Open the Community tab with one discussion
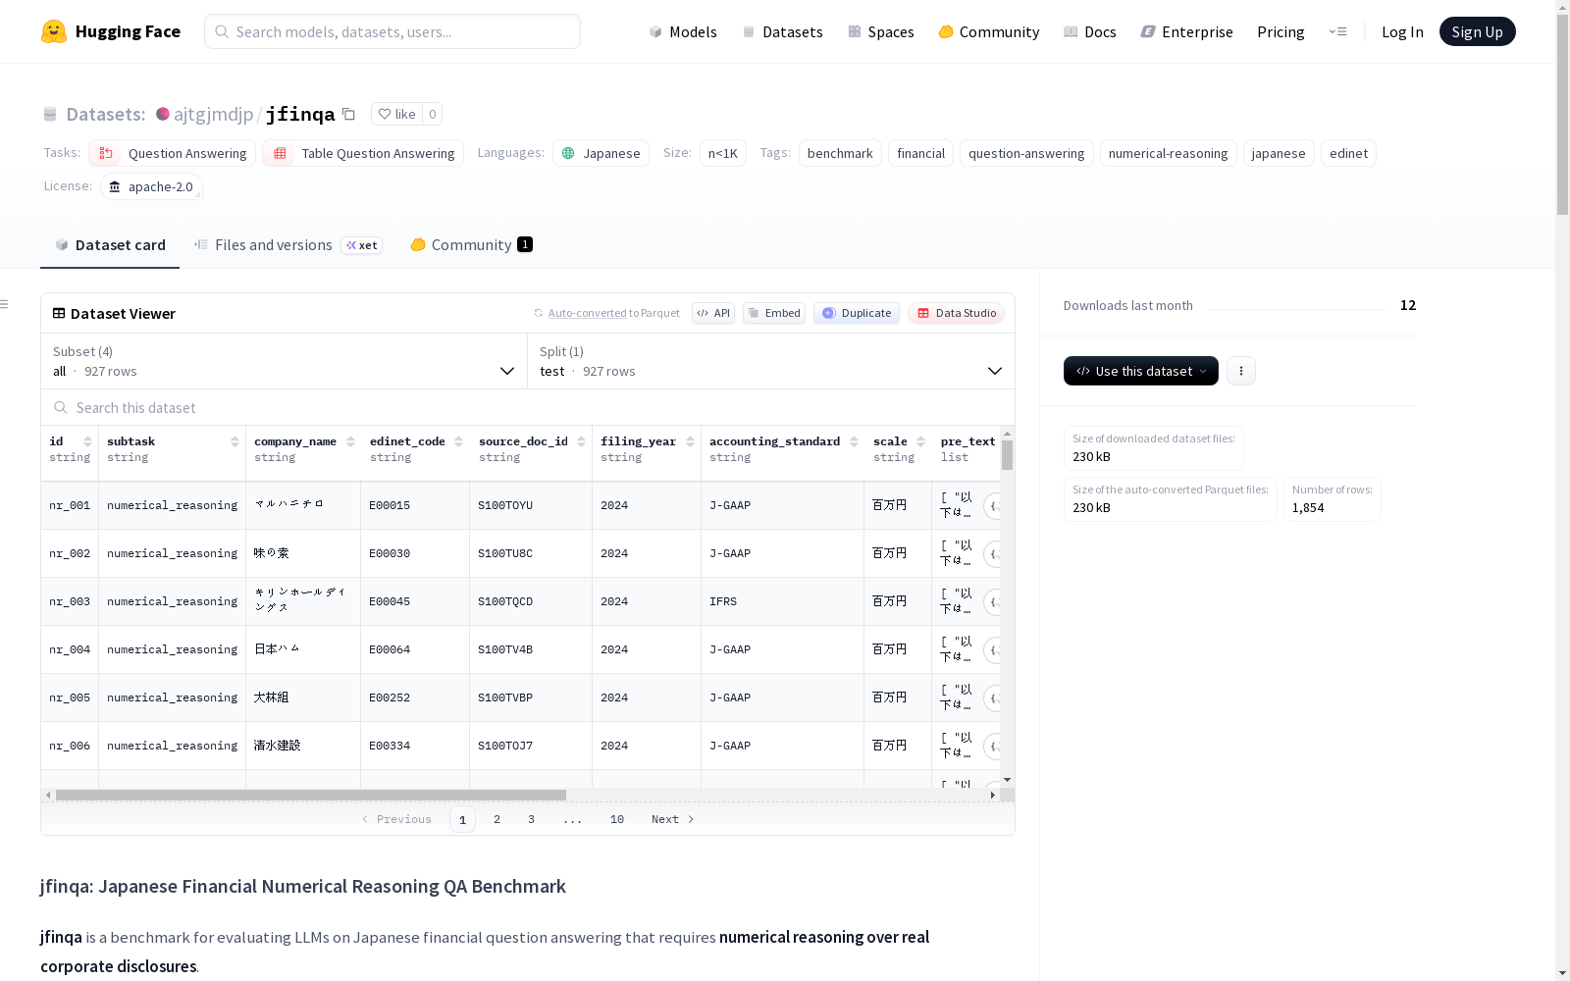 click(471, 245)
